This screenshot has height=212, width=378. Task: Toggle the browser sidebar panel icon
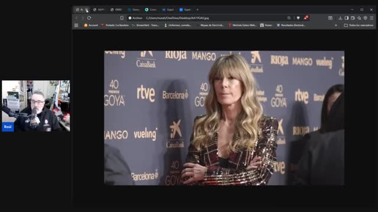347,18
